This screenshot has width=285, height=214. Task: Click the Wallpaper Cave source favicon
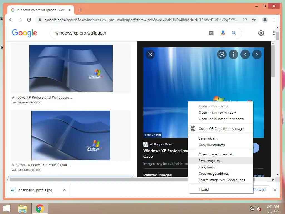pos(146,144)
